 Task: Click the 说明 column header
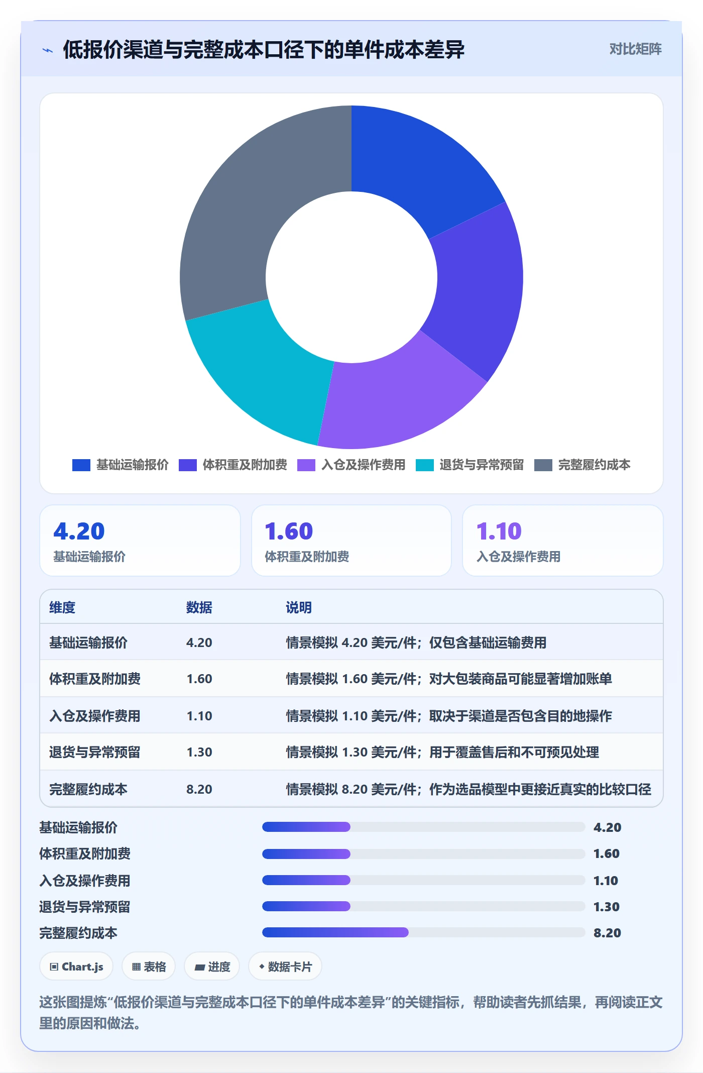coord(299,608)
